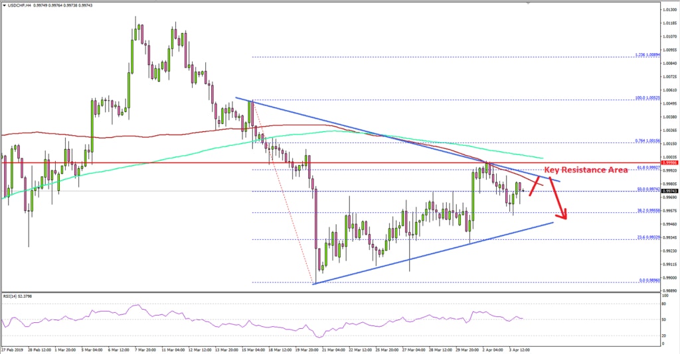This screenshot has height=354, width=680.
Task: Click the RSI scale value 80
Action: [664, 304]
